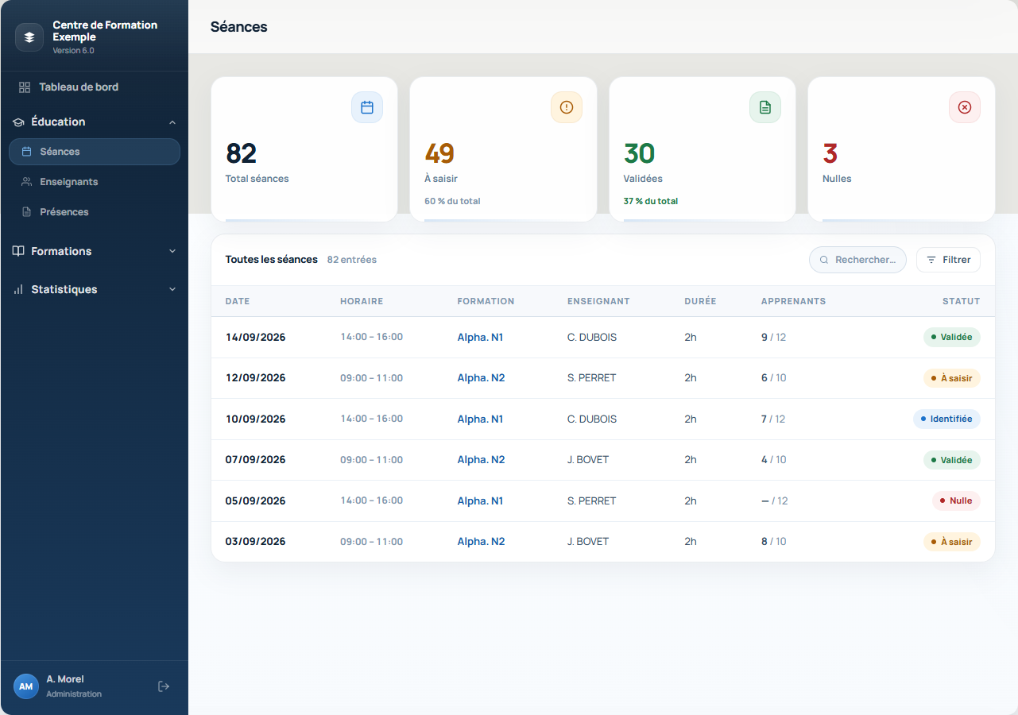
Task: Open Alpha. N2 link for 12/09/2026
Action: [481, 378]
